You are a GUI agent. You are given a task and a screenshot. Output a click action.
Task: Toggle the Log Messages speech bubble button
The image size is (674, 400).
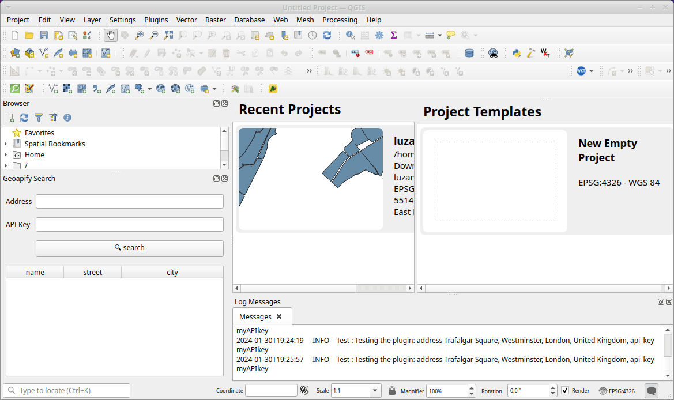(x=652, y=391)
